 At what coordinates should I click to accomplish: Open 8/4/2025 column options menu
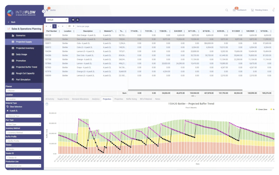184,31
